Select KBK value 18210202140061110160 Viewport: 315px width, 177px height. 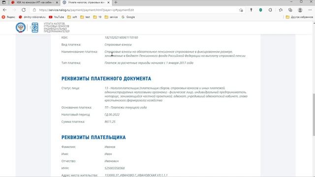[x=121, y=37]
